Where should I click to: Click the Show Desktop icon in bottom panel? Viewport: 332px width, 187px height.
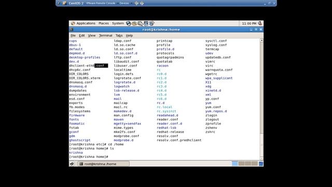(72, 164)
